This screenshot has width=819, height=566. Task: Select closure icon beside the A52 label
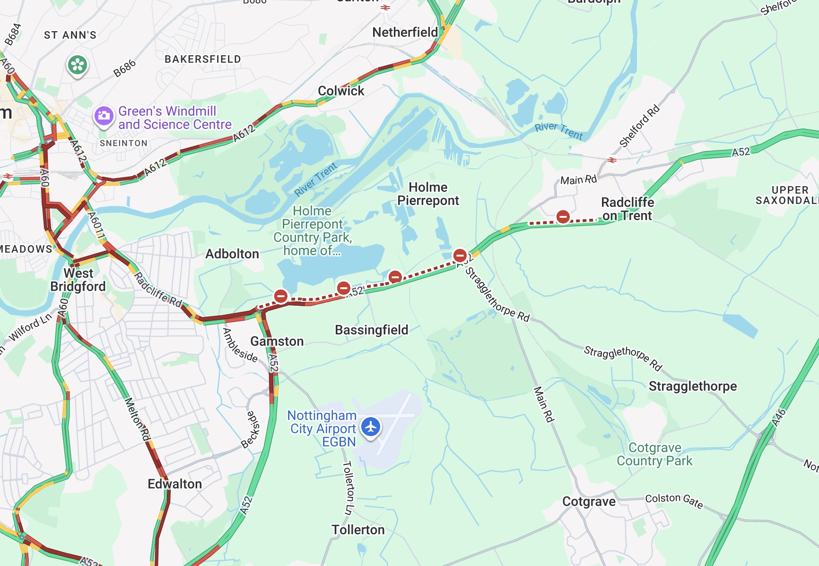pyautogui.click(x=344, y=288)
